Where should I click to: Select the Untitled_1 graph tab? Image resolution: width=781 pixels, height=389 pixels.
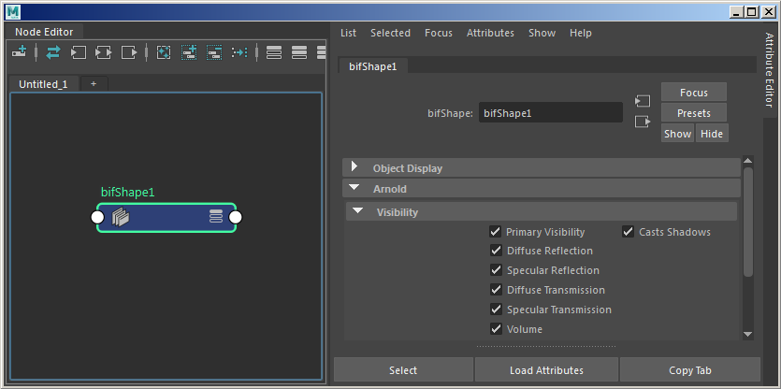point(43,83)
